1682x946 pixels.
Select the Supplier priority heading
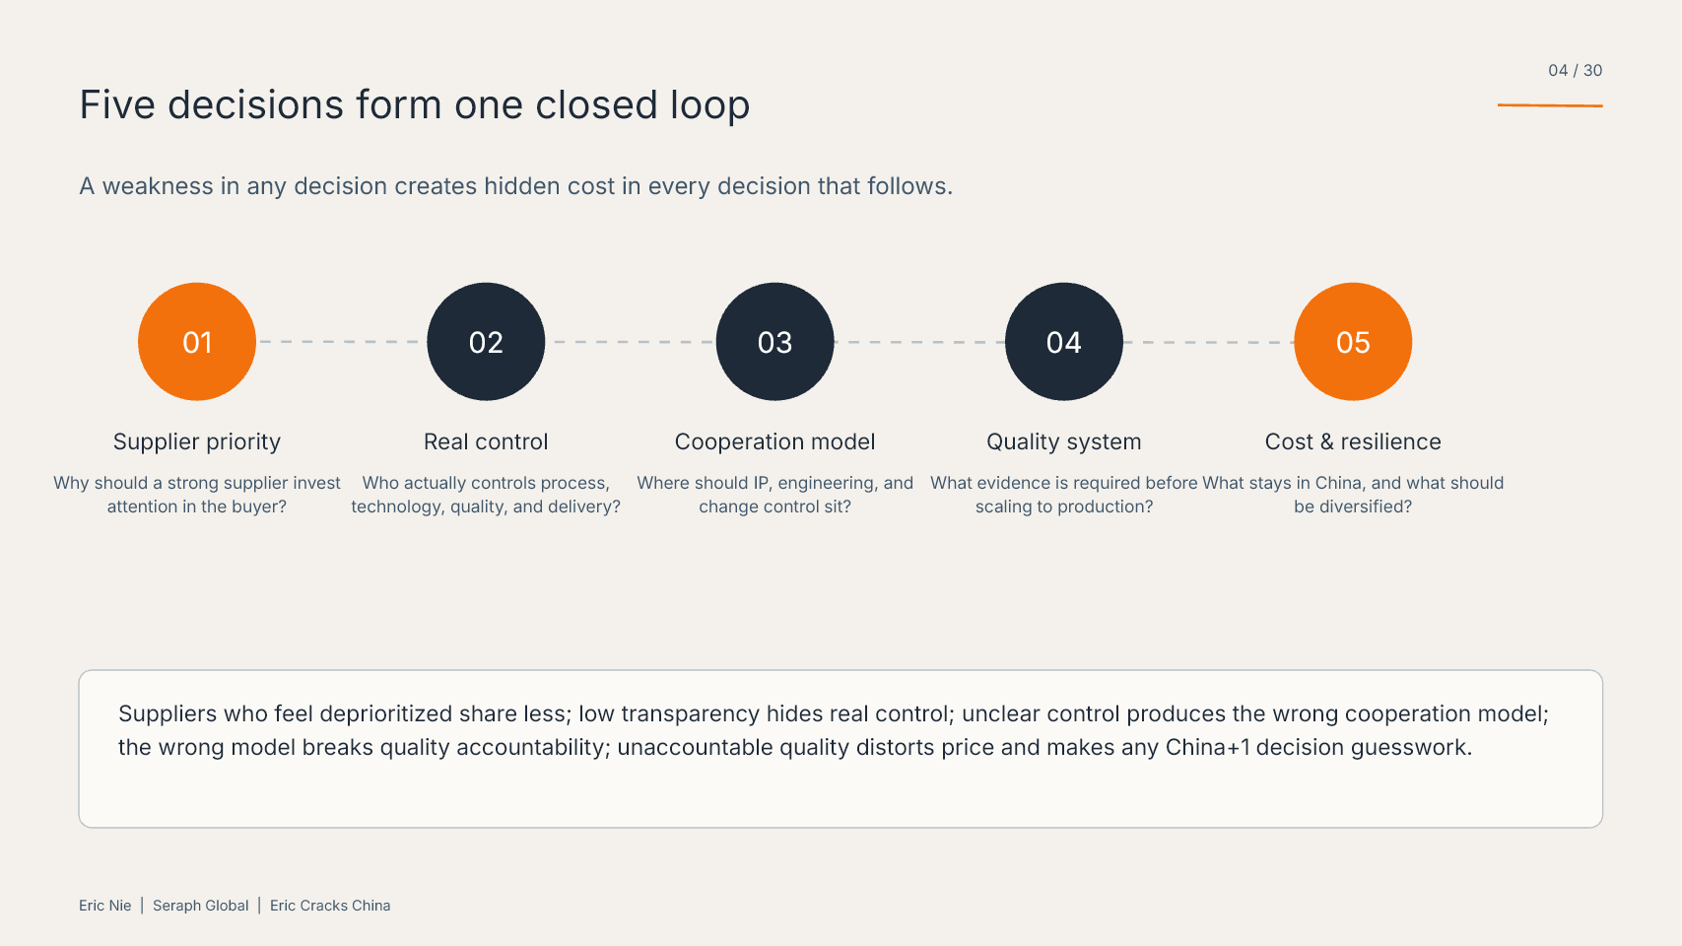click(x=197, y=441)
